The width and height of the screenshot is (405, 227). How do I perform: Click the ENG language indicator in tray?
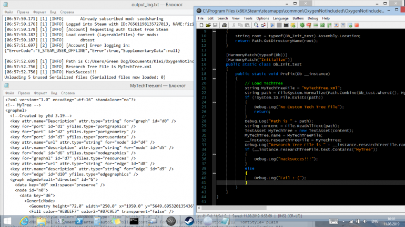tap(375, 221)
